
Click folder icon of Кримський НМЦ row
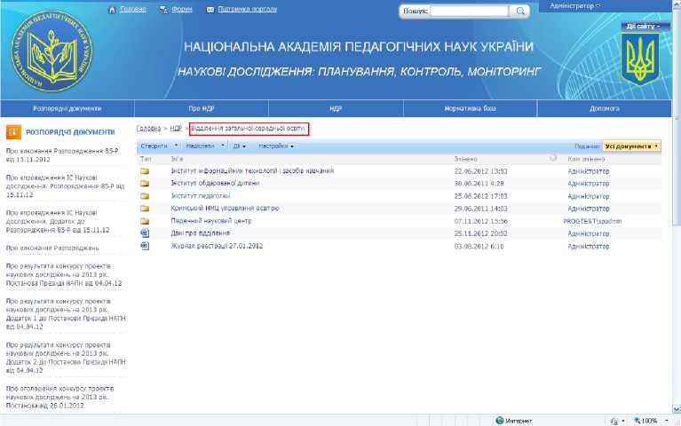tap(145, 209)
